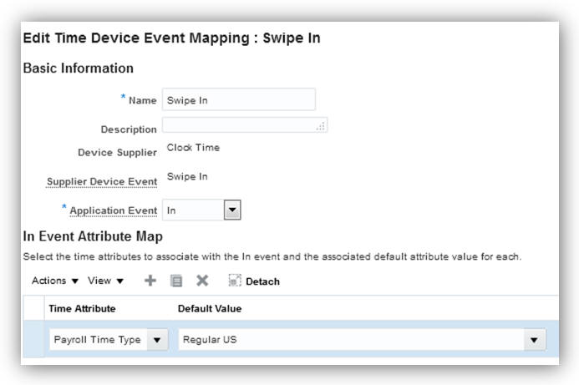Open the View menu
This screenshot has width=579, height=385.
105,281
